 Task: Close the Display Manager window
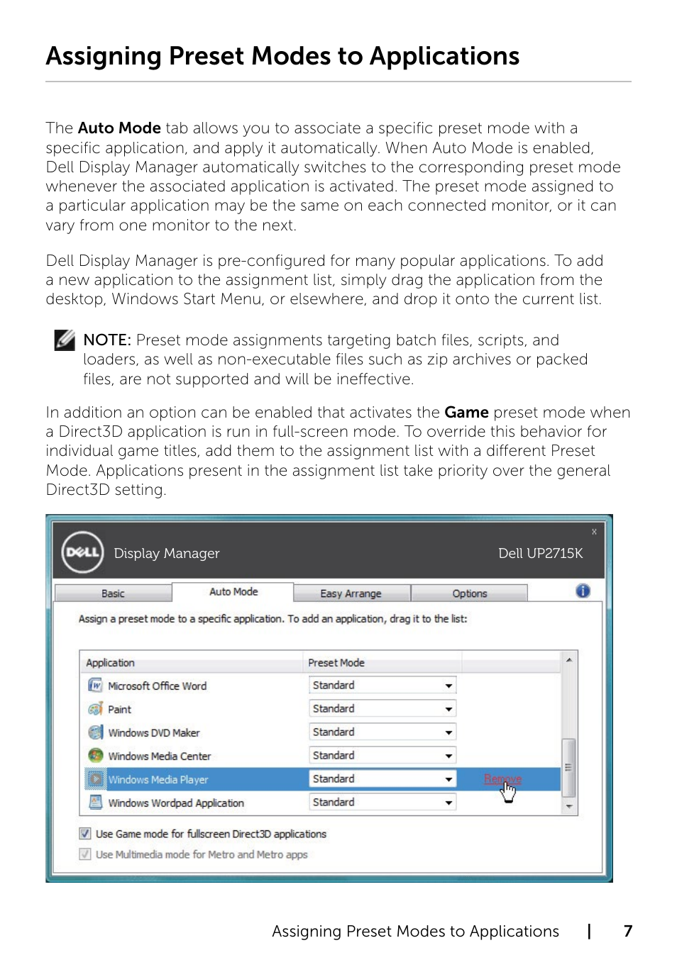click(x=595, y=532)
